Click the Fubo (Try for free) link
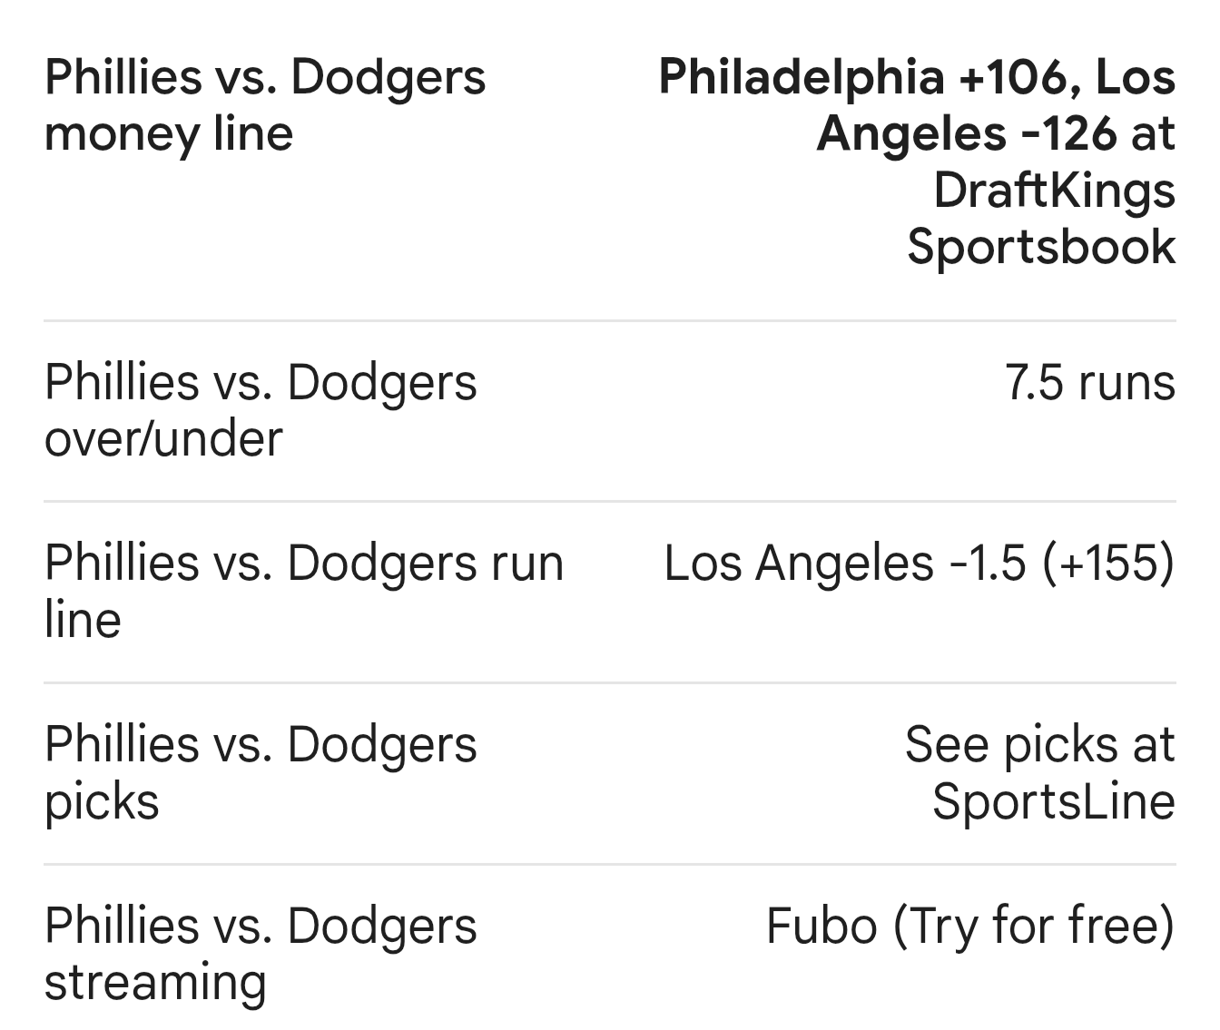Image resolution: width=1220 pixels, height=1030 pixels. 969,927
